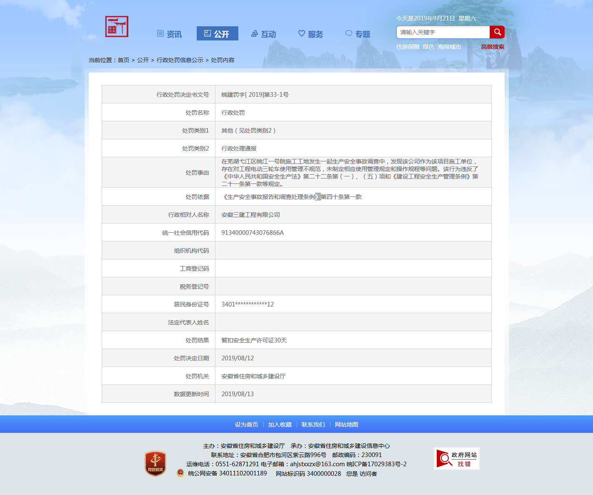Viewport: 593px width, 495px height.
Task: Open 高级搜索 advanced search
Action: [493, 47]
